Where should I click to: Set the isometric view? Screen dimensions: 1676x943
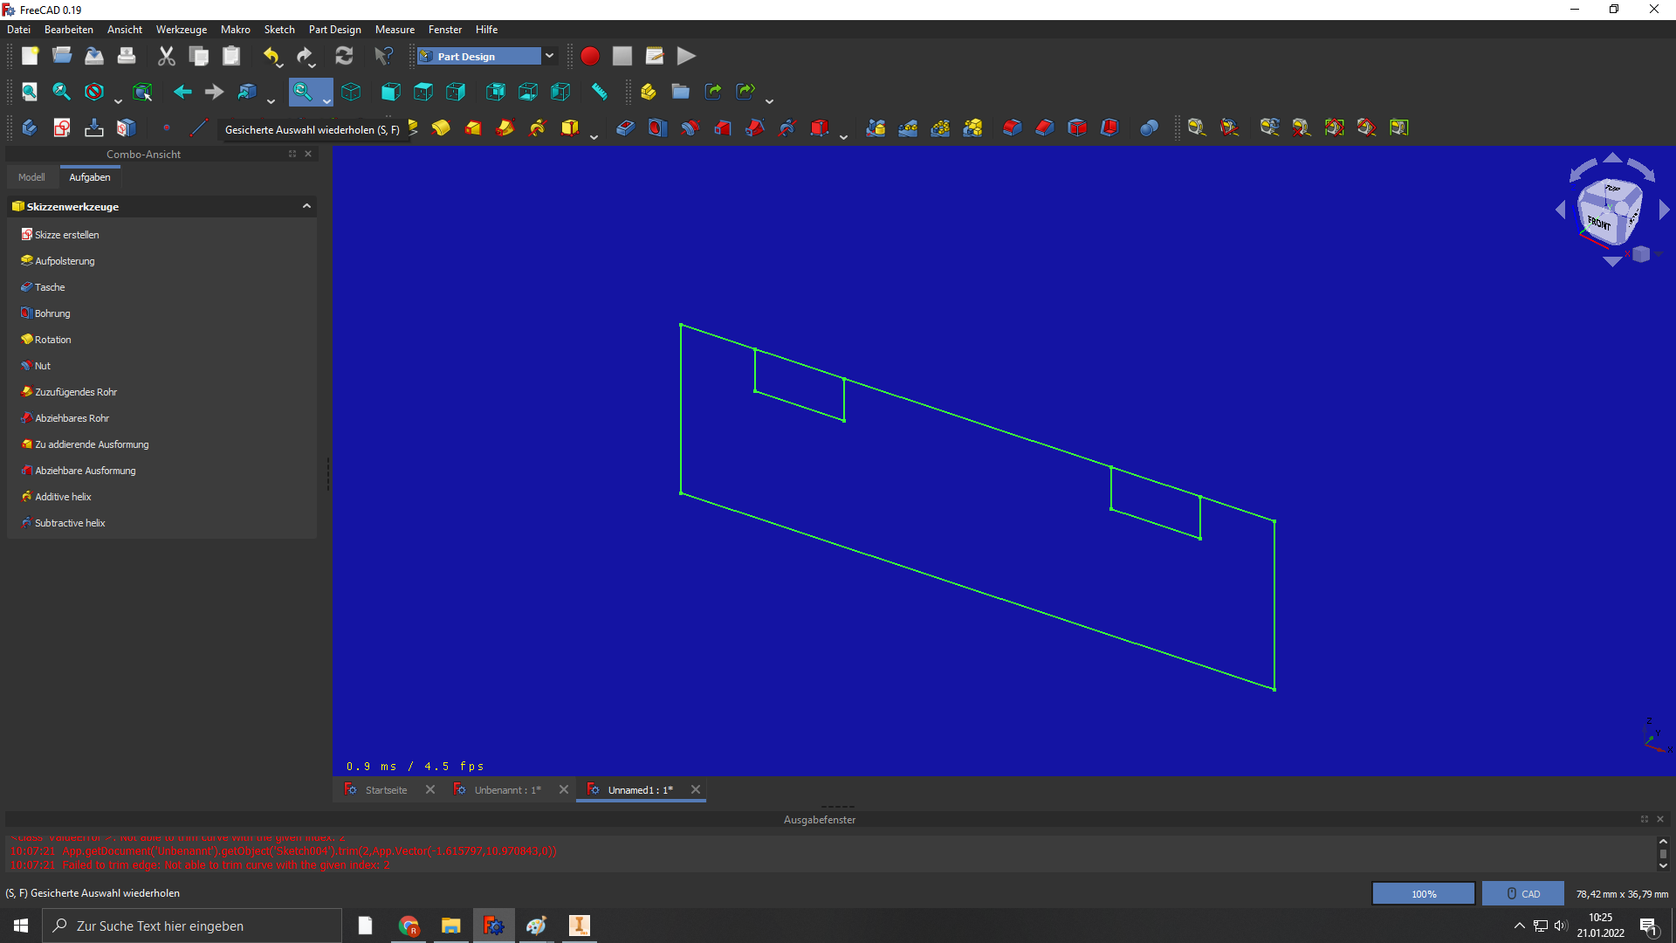click(x=351, y=92)
